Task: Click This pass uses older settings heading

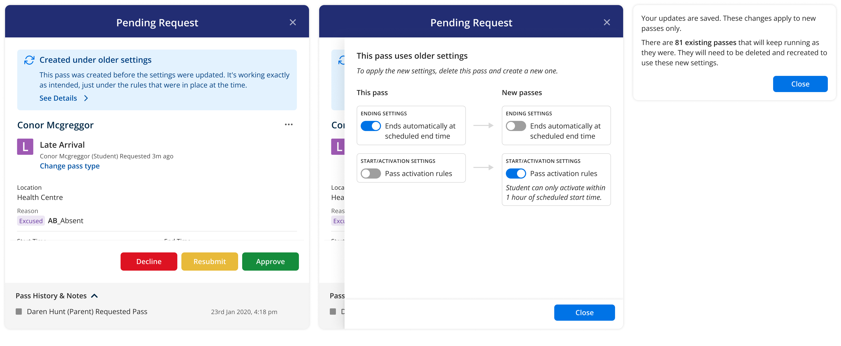Action: [412, 56]
